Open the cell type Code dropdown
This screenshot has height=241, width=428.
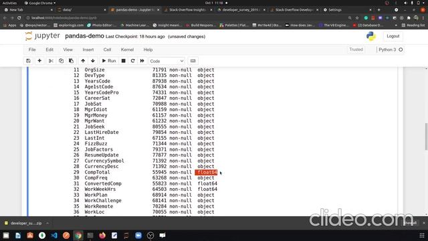pyautogui.click(x=167, y=61)
